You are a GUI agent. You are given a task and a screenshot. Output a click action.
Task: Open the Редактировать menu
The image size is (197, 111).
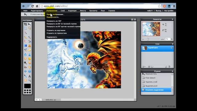(x=37, y=11)
